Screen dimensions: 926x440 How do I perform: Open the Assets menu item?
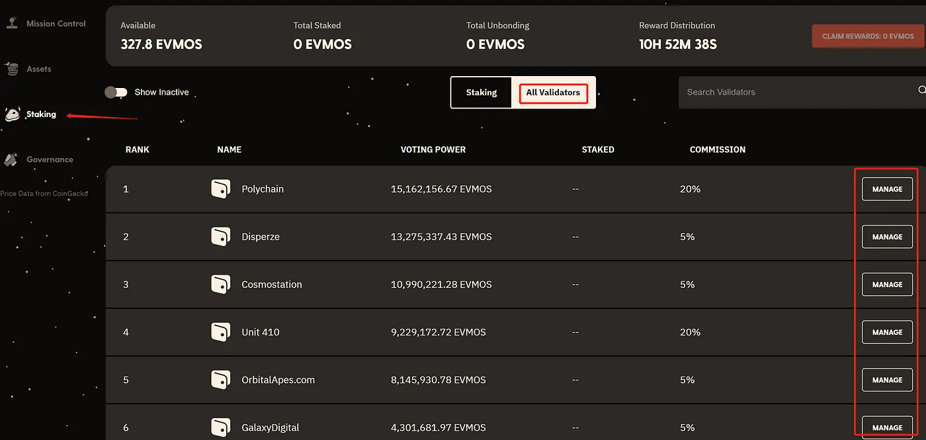click(x=39, y=69)
